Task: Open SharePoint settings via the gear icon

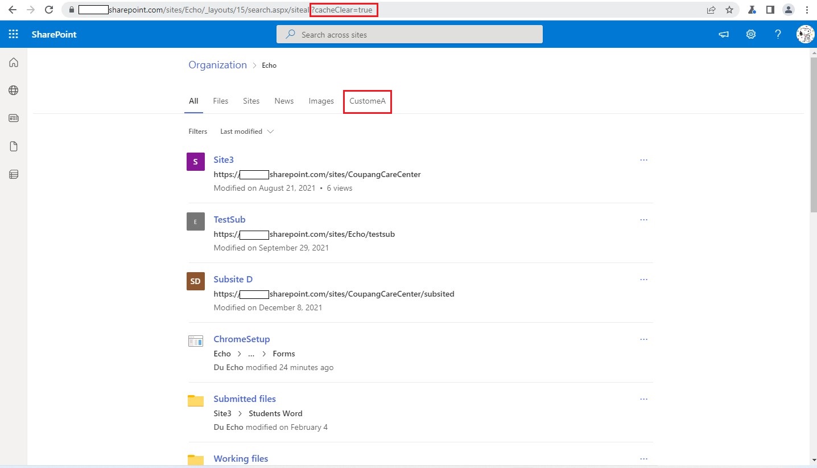Action: [750, 34]
